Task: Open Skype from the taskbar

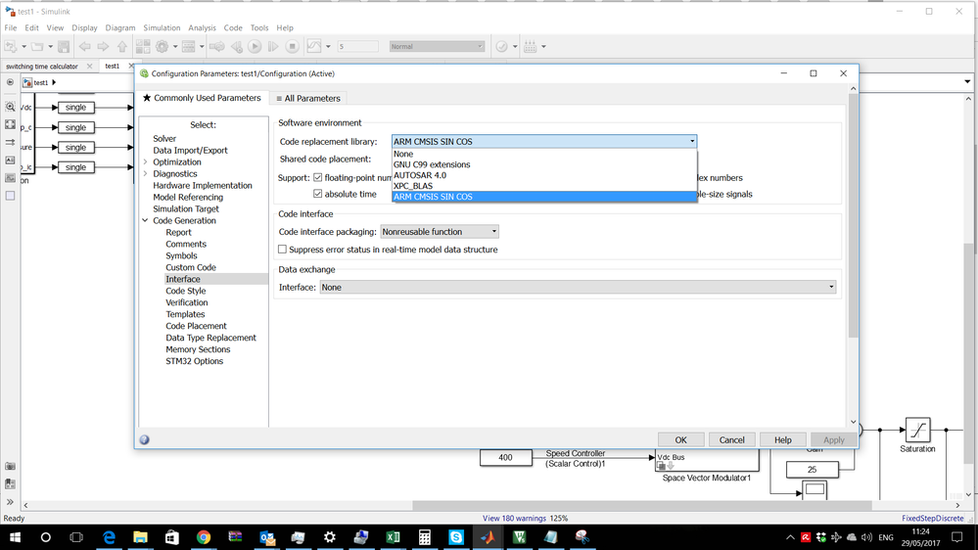Action: [456, 537]
